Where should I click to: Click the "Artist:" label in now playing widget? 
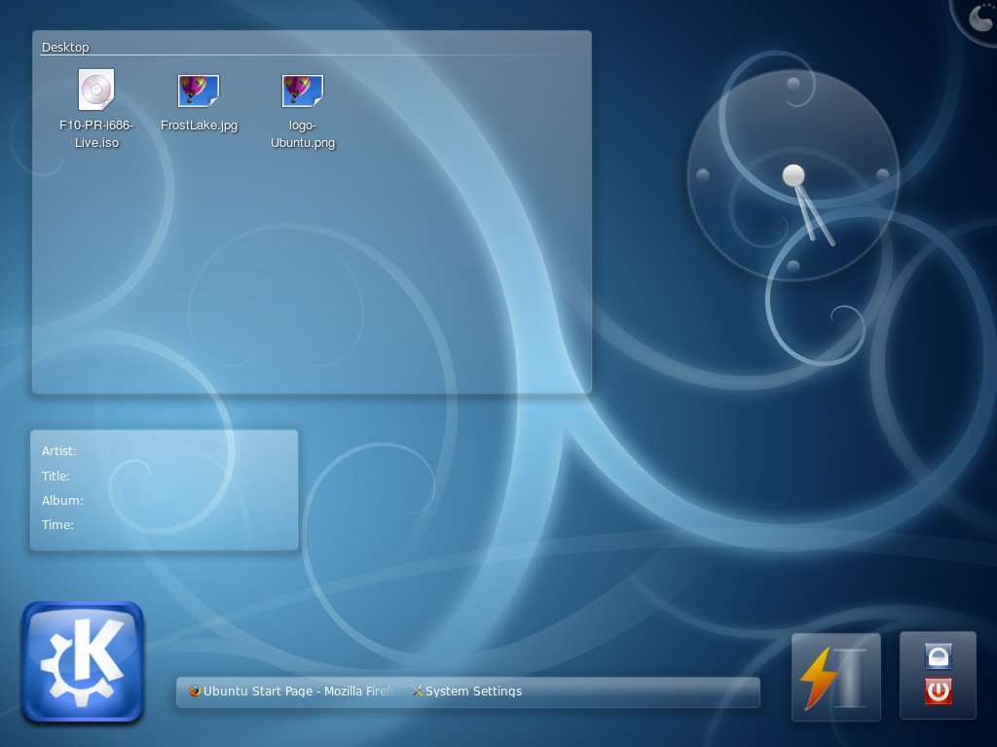pyautogui.click(x=59, y=451)
